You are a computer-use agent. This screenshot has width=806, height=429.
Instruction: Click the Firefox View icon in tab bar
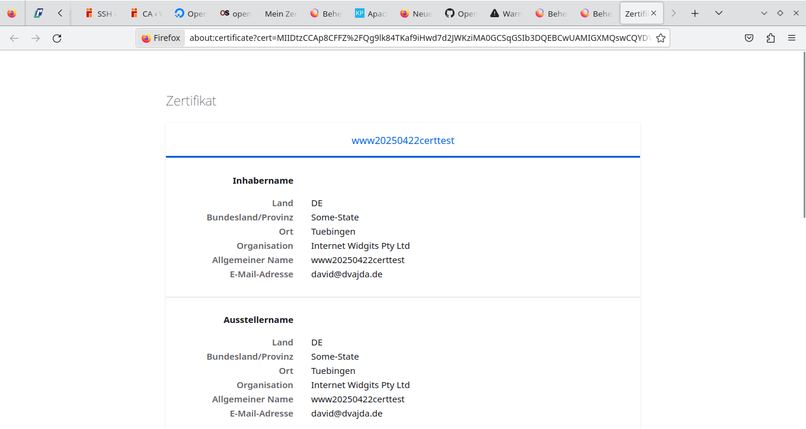[12, 13]
